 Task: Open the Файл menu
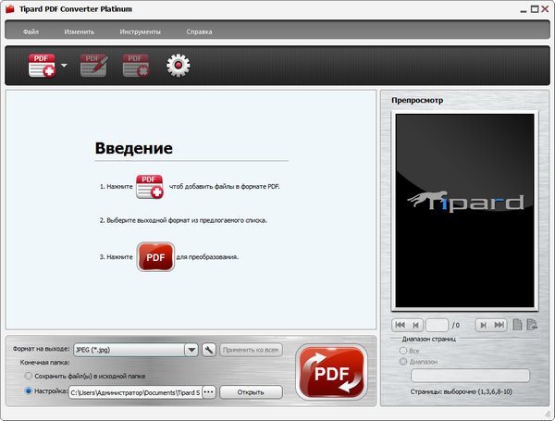point(31,31)
